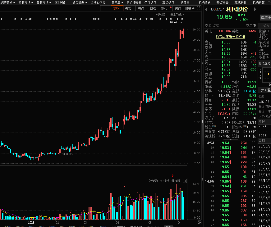Select year 2026 in the forecast list
The height and width of the screenshot is (227, 271).
(262, 131)
